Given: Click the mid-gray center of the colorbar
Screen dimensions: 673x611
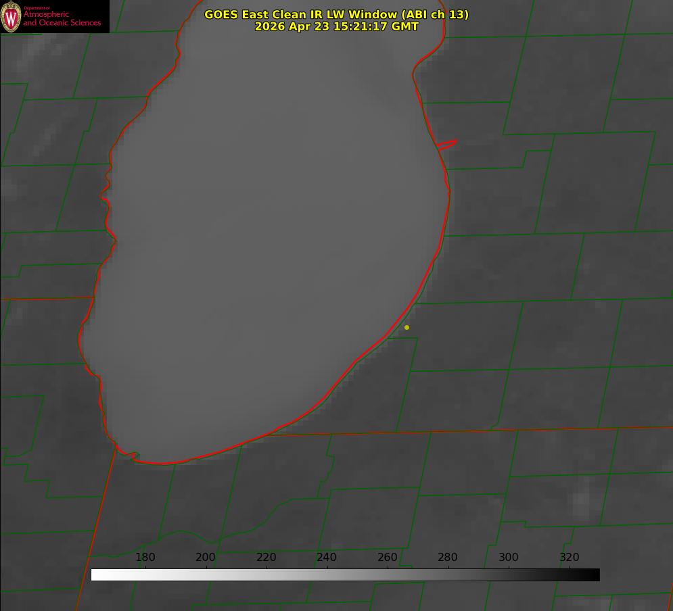Looking at the screenshot, I should coord(345,575).
